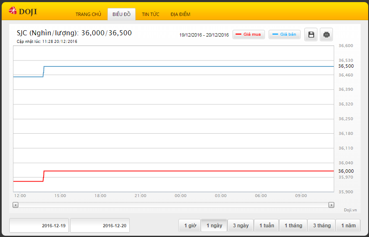Click the 36,600 axis label

pyautogui.click(x=346, y=46)
